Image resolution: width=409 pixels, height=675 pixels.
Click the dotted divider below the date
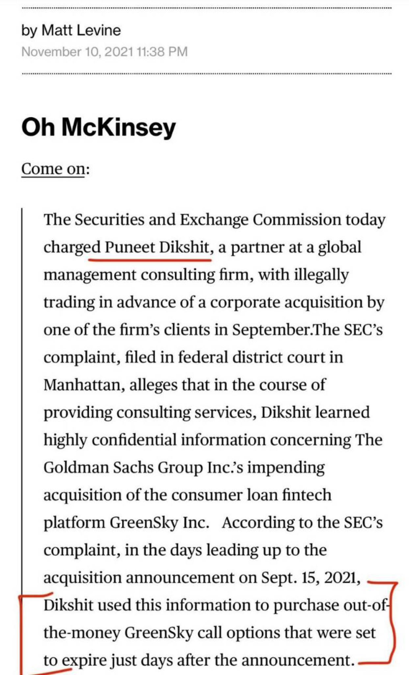point(207,73)
